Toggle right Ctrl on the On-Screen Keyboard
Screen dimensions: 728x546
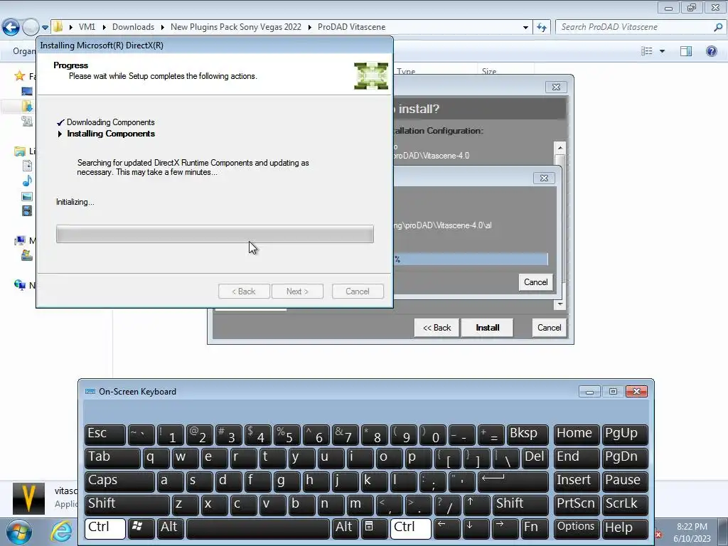(x=411, y=528)
